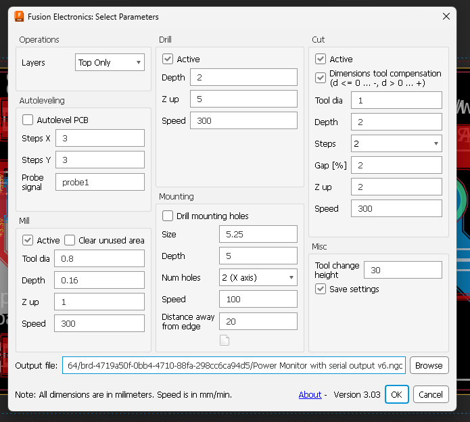Click the Tool change height field
This screenshot has height=422, width=470.
click(403, 270)
